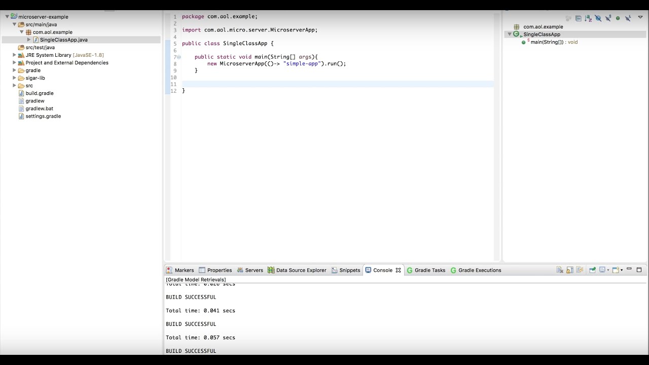Toggle Hide Non-Public Members green dot

pyautogui.click(x=618, y=18)
